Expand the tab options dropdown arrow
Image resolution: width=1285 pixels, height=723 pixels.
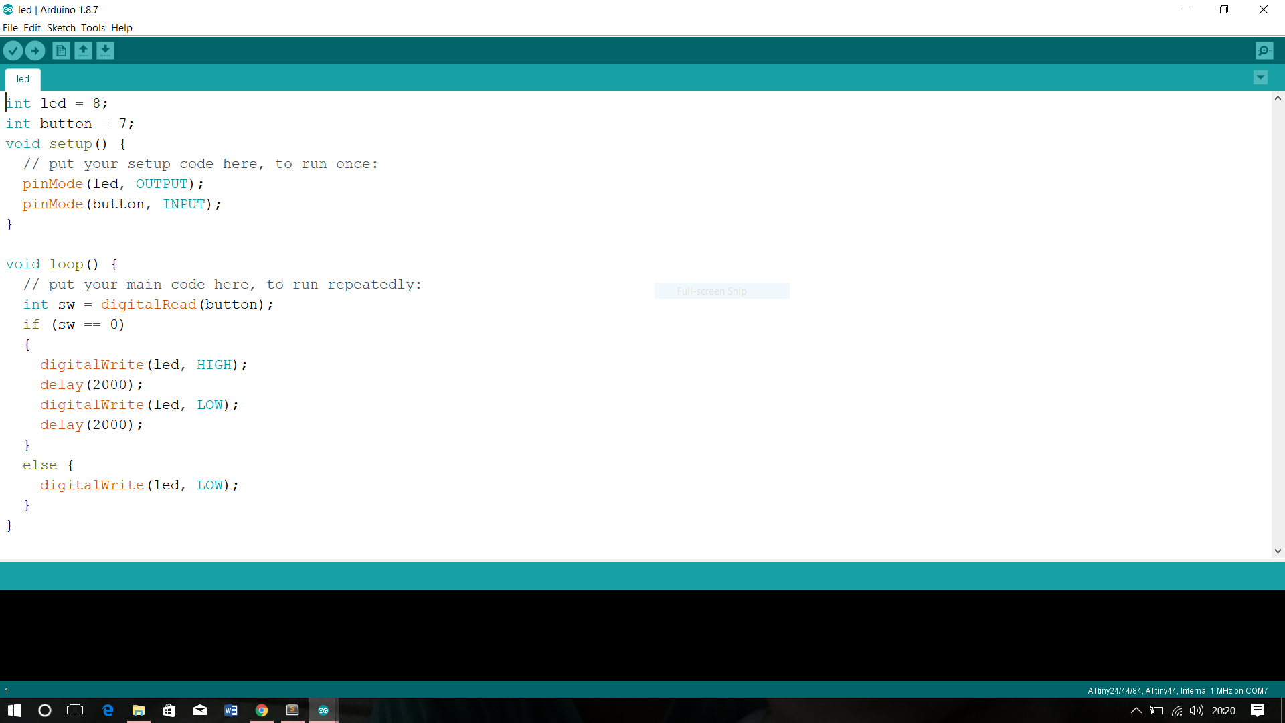[x=1260, y=78]
